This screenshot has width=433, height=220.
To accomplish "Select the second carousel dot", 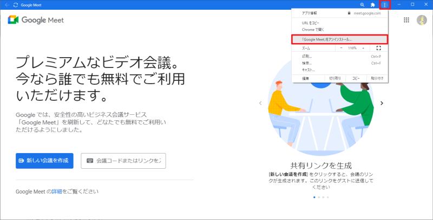I will click(319, 197).
